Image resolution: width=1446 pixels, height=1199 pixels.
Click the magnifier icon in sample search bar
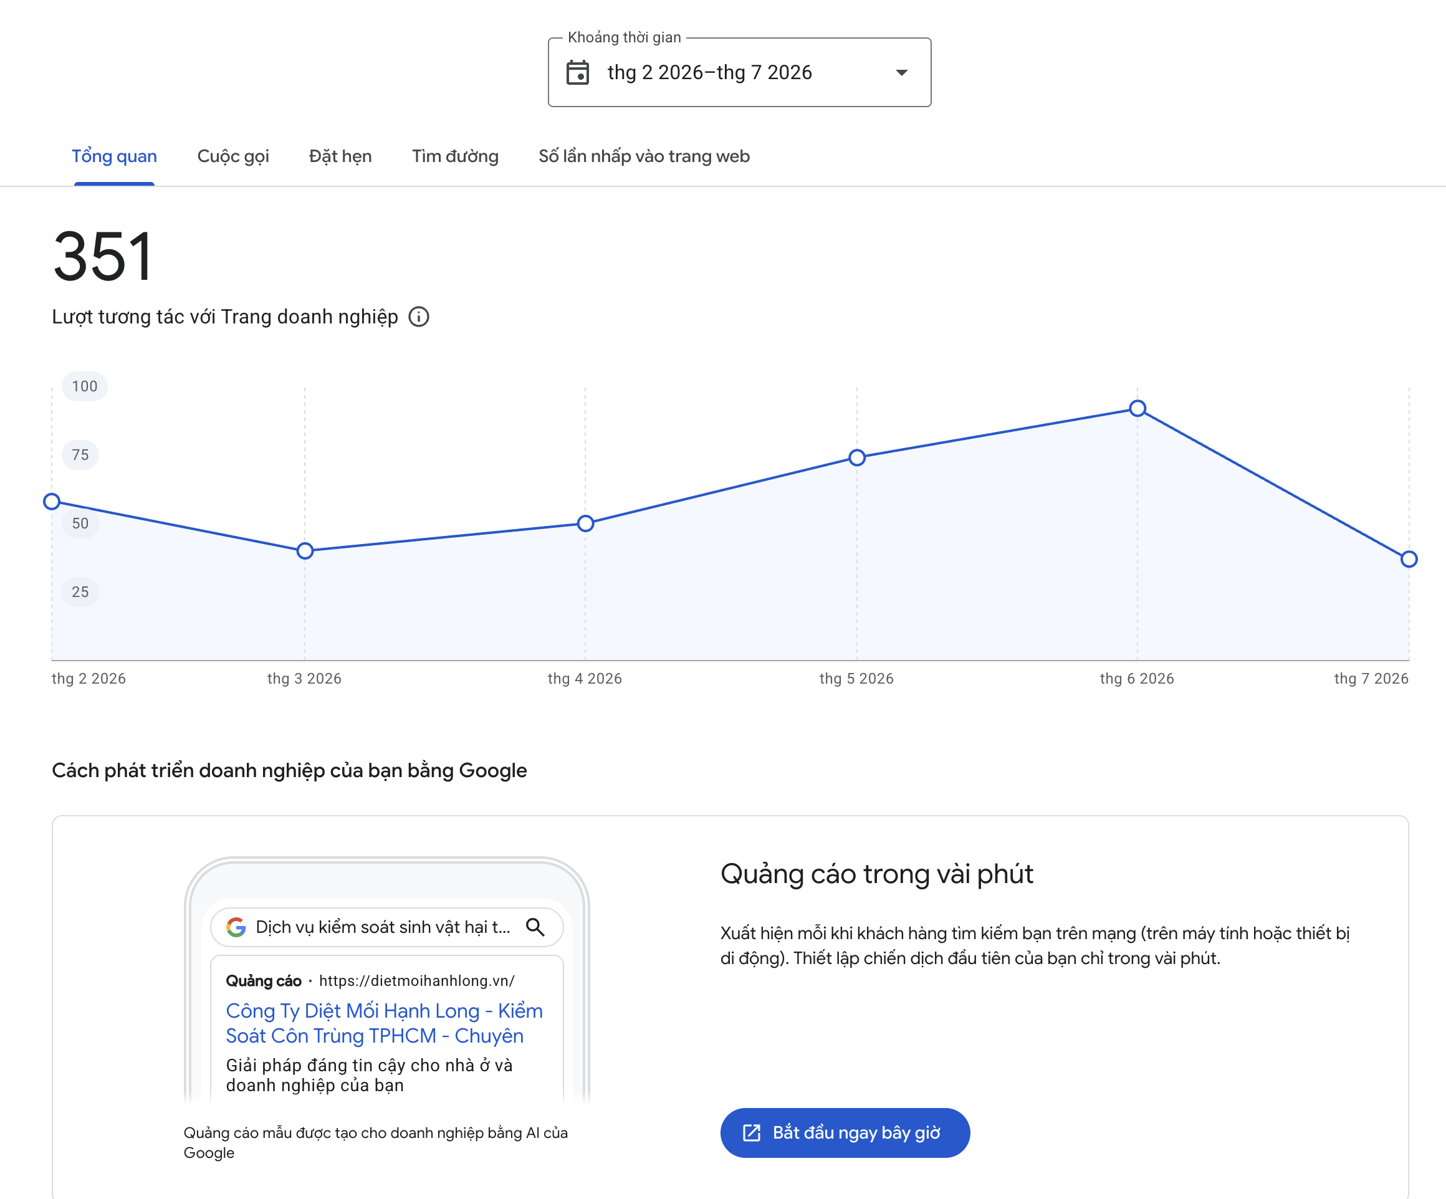tap(535, 927)
